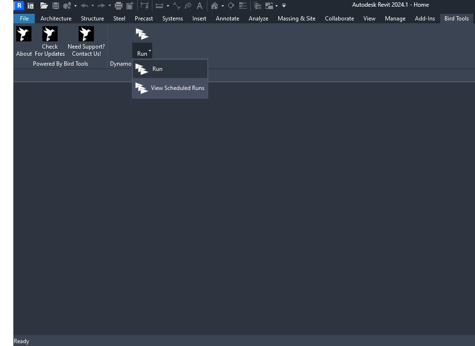Switch to the View ribbon tab

pos(369,19)
